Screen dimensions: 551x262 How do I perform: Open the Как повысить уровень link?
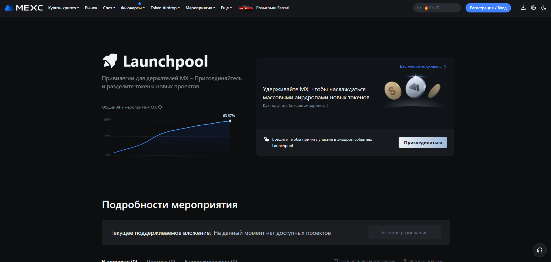click(x=423, y=67)
